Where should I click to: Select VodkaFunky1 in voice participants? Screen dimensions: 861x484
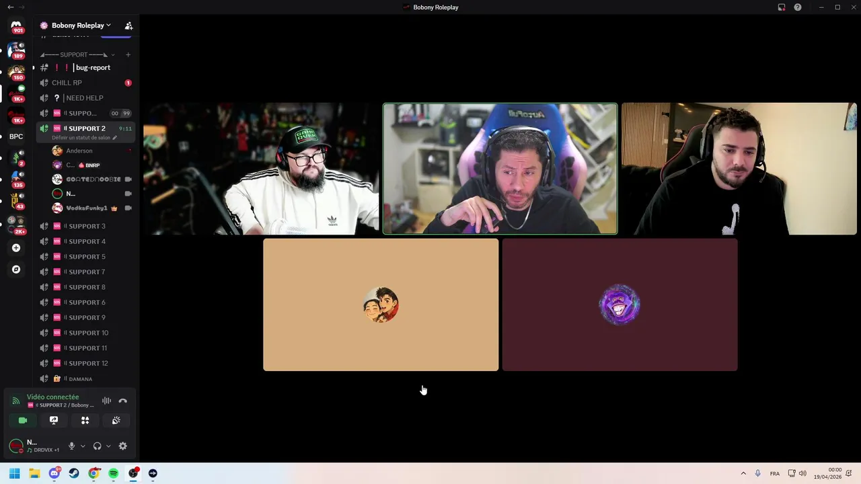(x=91, y=208)
